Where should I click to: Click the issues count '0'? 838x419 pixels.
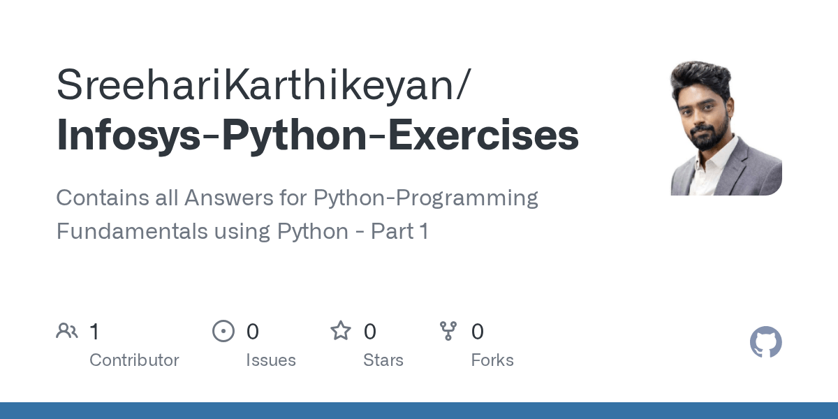(x=252, y=332)
